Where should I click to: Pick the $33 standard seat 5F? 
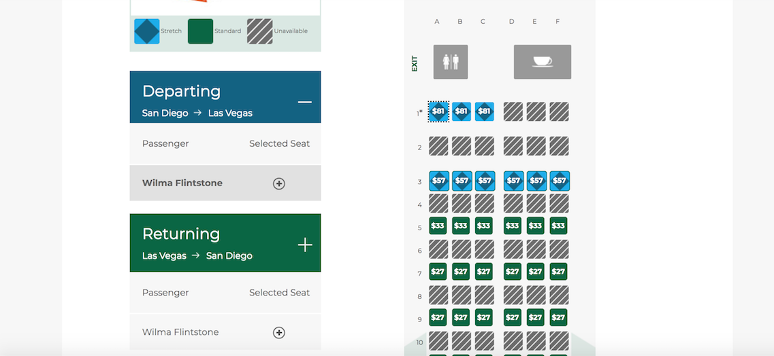pos(558,226)
